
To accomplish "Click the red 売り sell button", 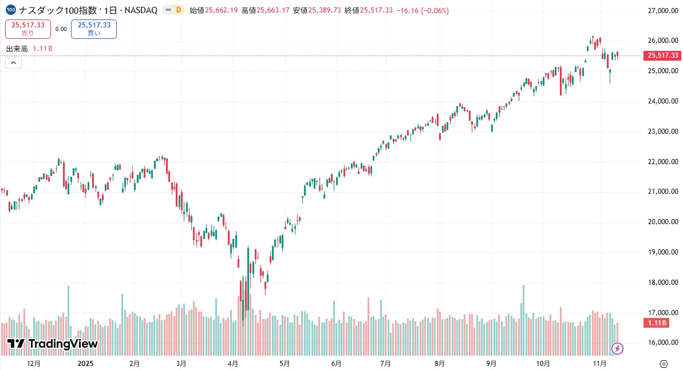I will click(27, 29).
